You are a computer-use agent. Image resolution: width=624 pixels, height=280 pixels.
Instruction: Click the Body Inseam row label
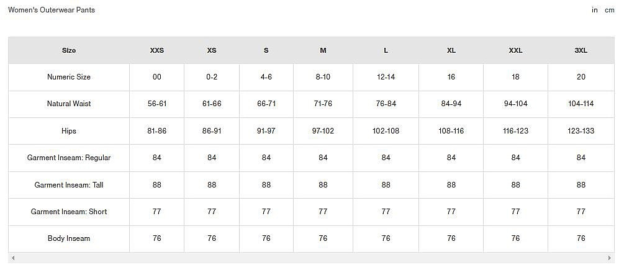[x=69, y=238]
